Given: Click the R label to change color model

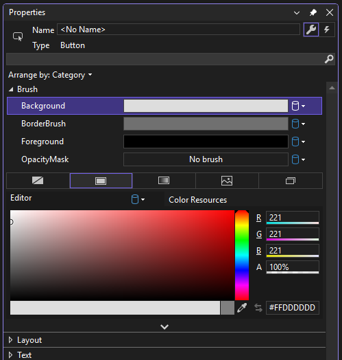Looking at the screenshot, I should [x=259, y=218].
